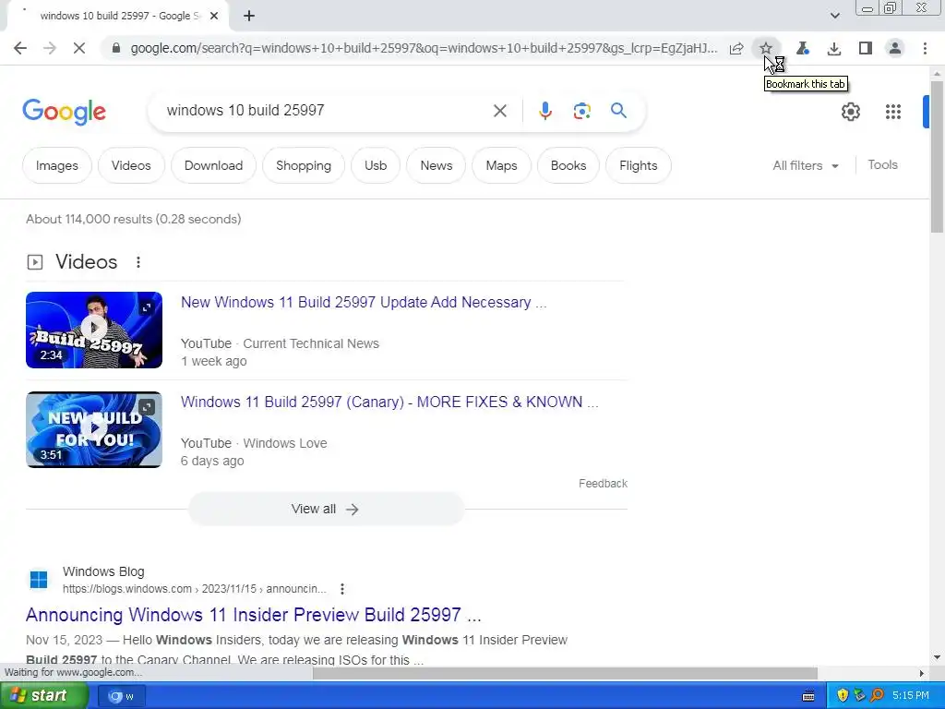Open the on-screen keyboard tray icon
This screenshot has width=945, height=709.
click(808, 696)
